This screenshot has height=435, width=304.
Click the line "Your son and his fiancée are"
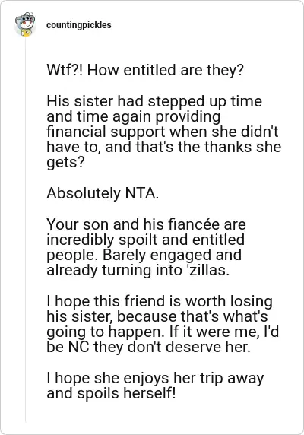pyautogui.click(x=146, y=224)
